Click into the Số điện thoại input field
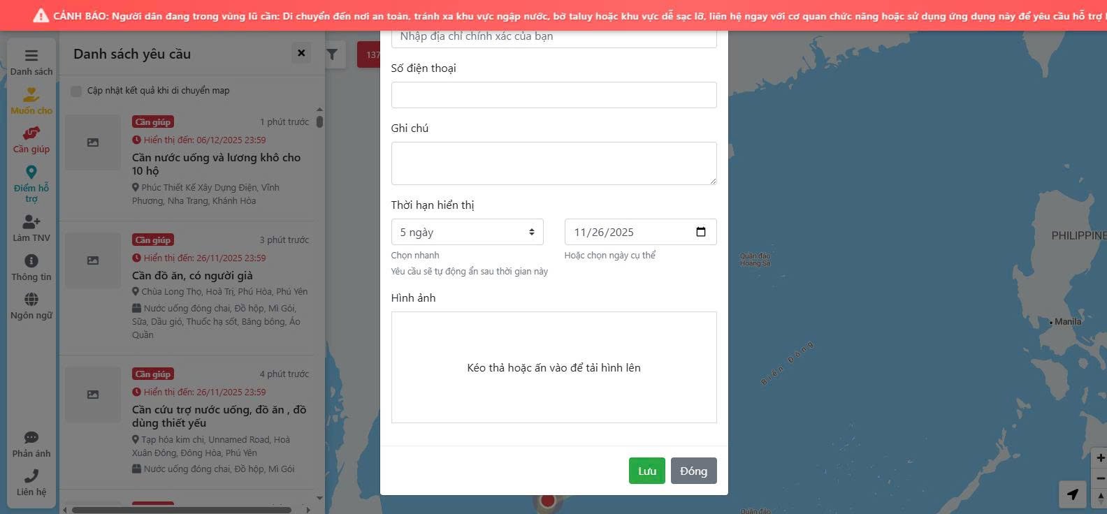Image resolution: width=1107 pixels, height=514 pixels. coord(553,95)
